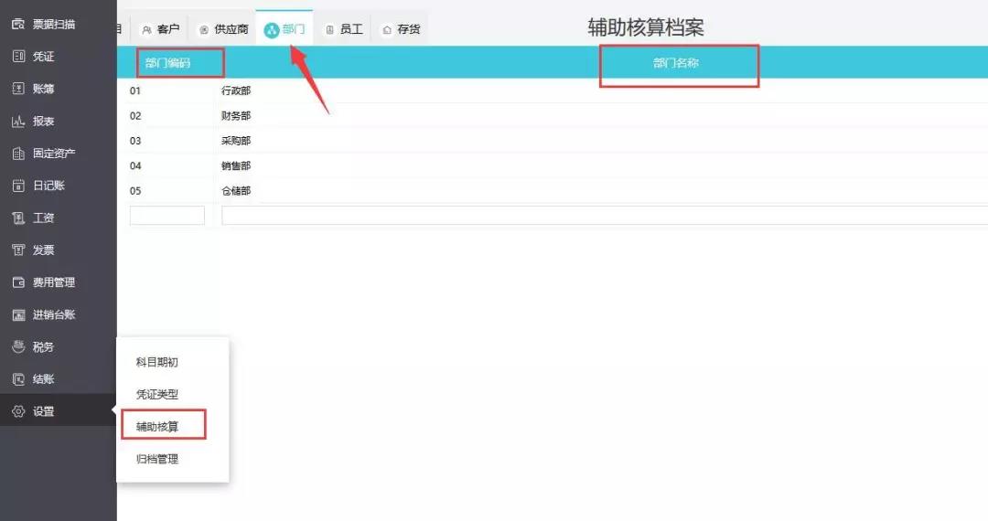Choose 凭证类型 from settings submenu
988x521 pixels.
coord(157,395)
